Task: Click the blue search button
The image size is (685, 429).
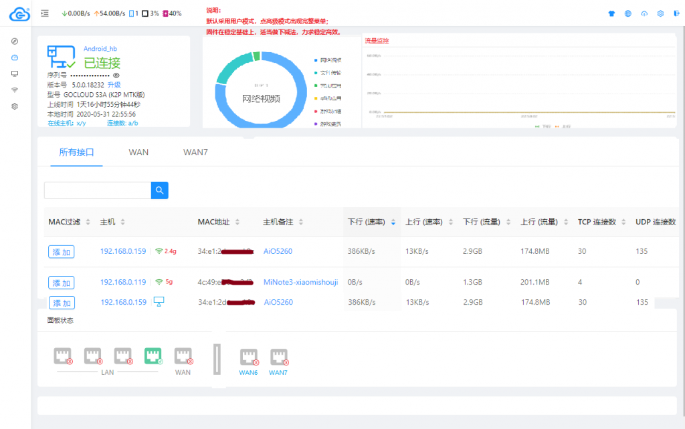Action: pos(160,190)
